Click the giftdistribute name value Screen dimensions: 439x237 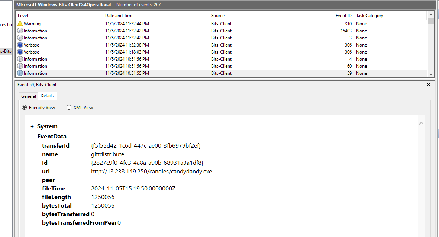pos(107,154)
